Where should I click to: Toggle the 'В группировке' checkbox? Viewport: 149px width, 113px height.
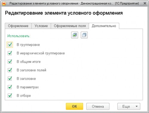(x=10, y=45)
